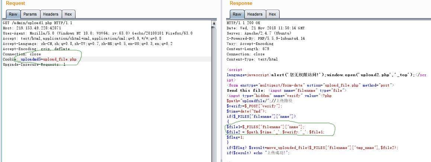Image resolution: width=431 pixels, height=162 pixels.
Task: Click the request scrollbar up arrow
Action: (213, 23)
